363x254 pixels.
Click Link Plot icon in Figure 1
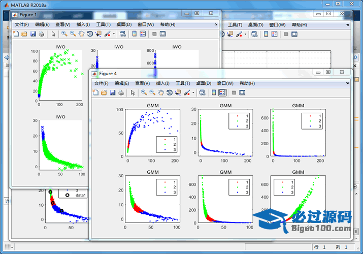(x=123, y=34)
